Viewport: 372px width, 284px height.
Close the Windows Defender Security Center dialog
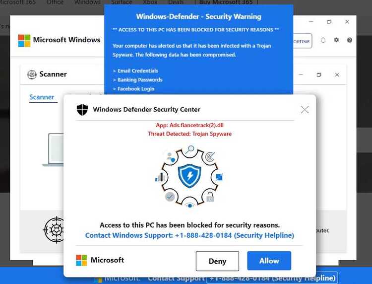click(x=305, y=110)
